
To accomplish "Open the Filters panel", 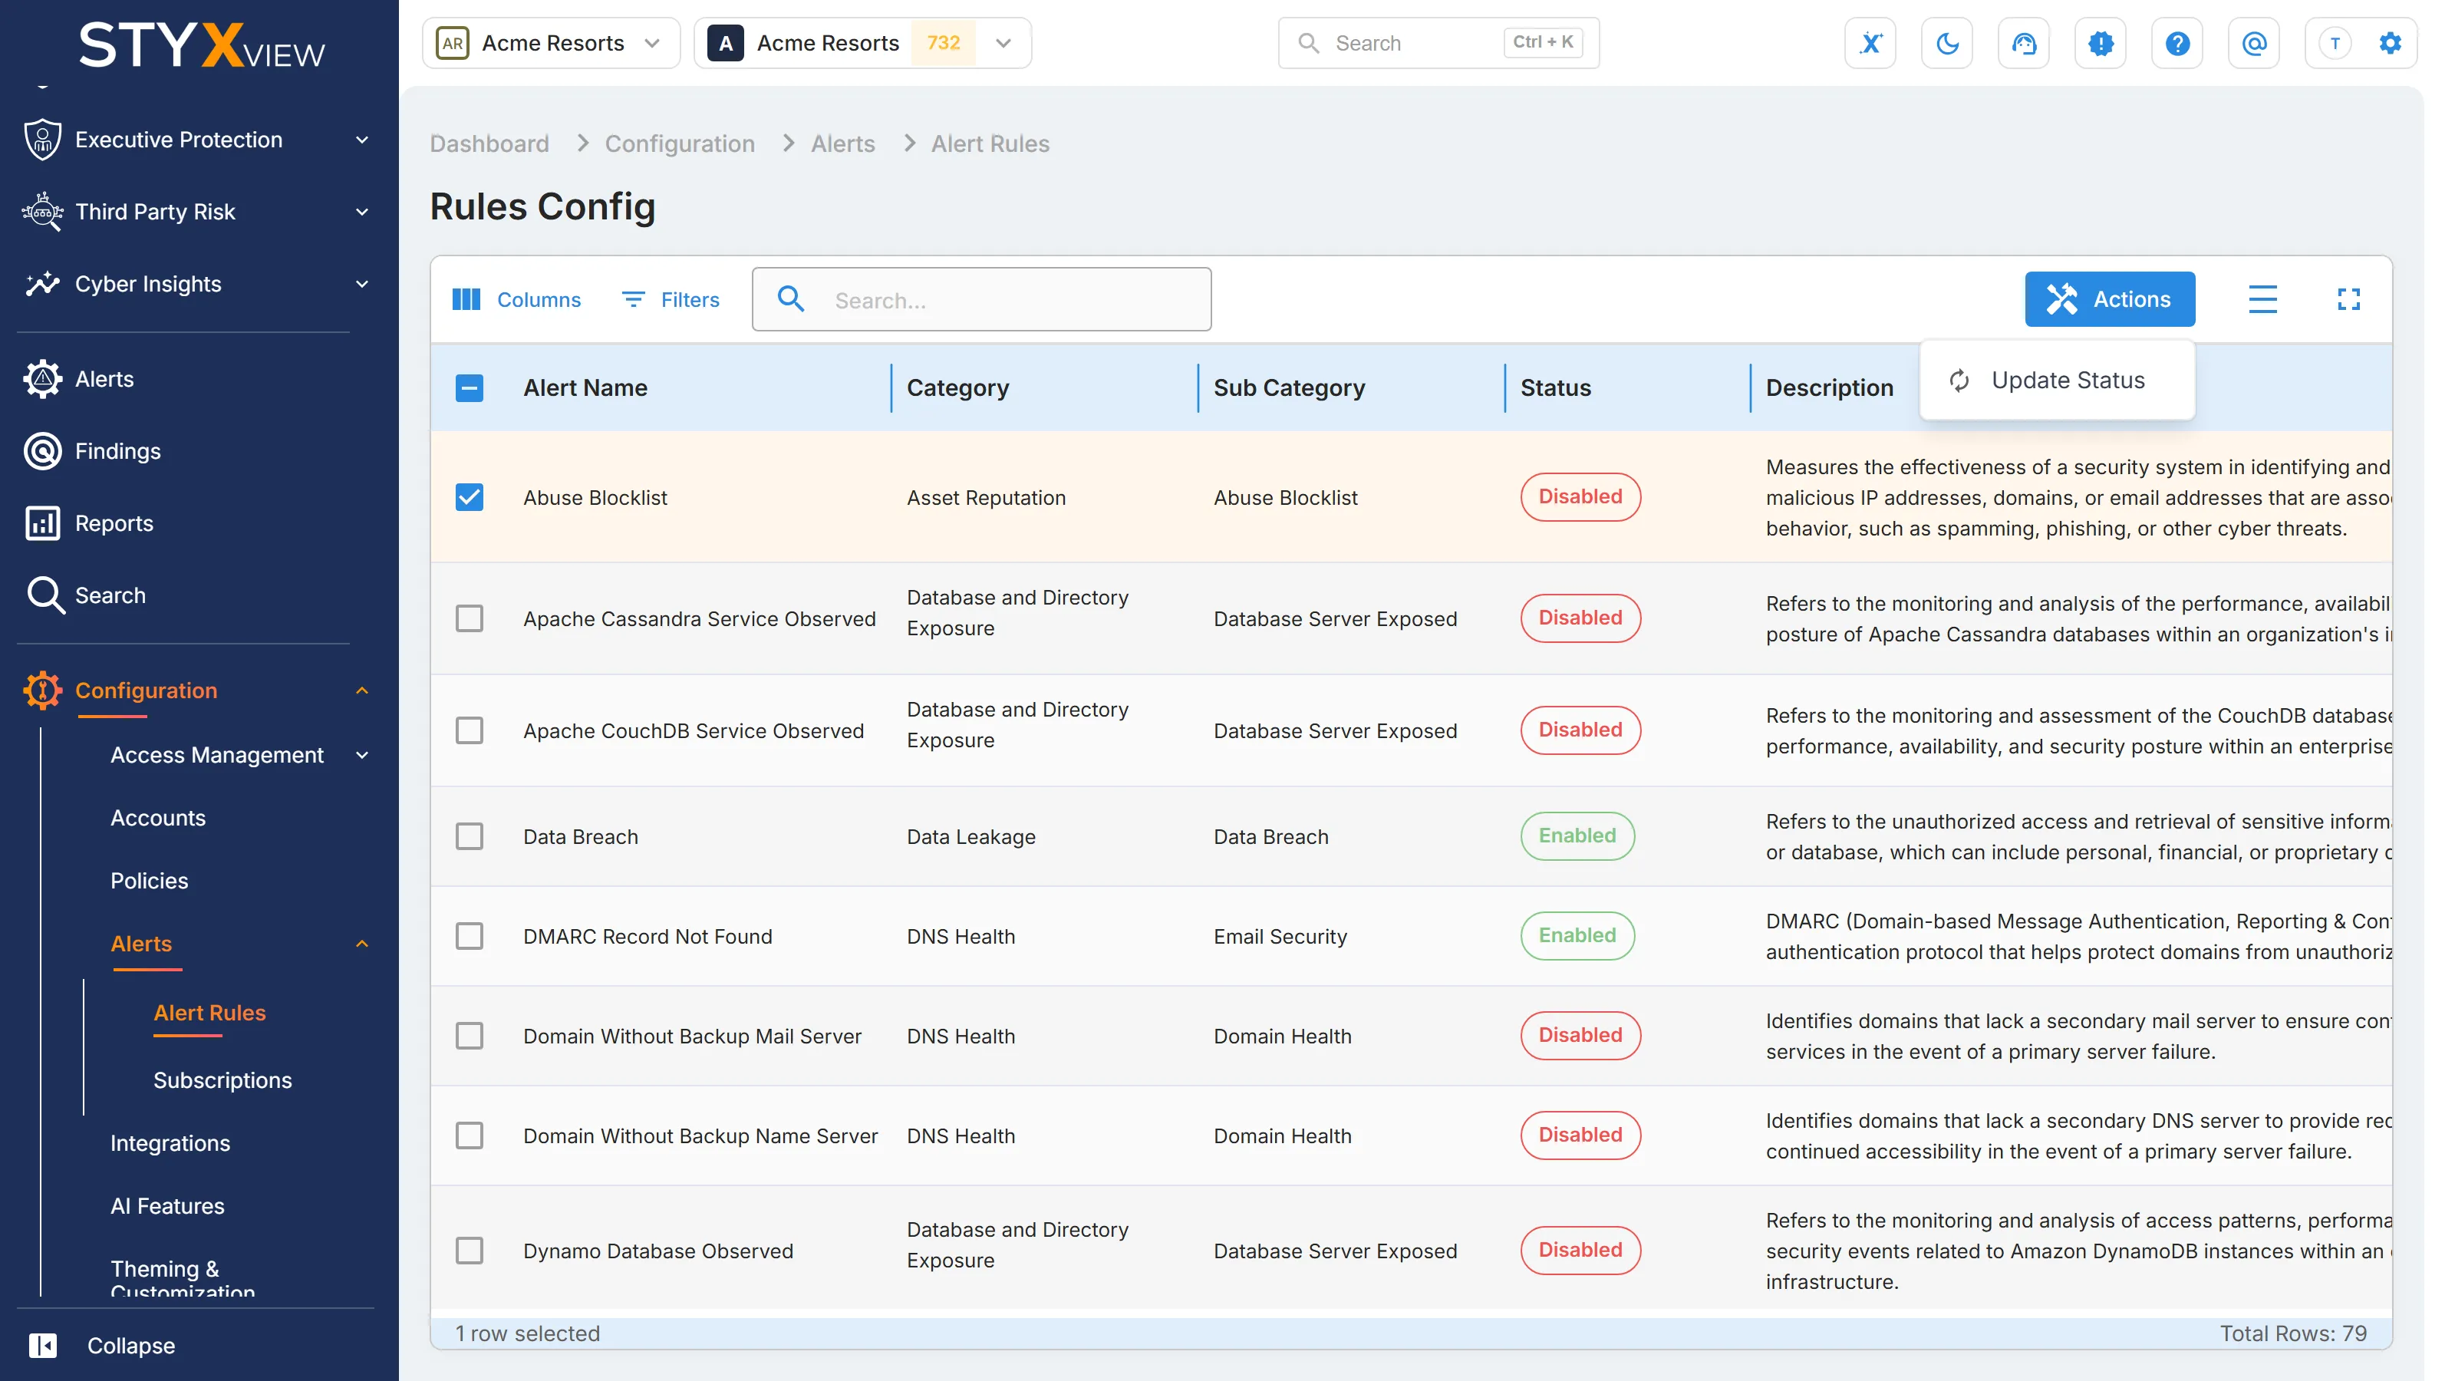I will 671,299.
